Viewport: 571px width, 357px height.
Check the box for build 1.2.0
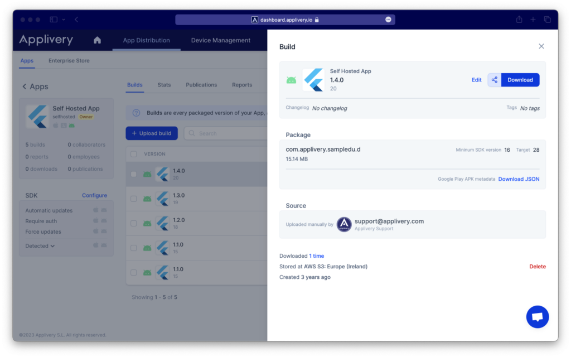134,224
